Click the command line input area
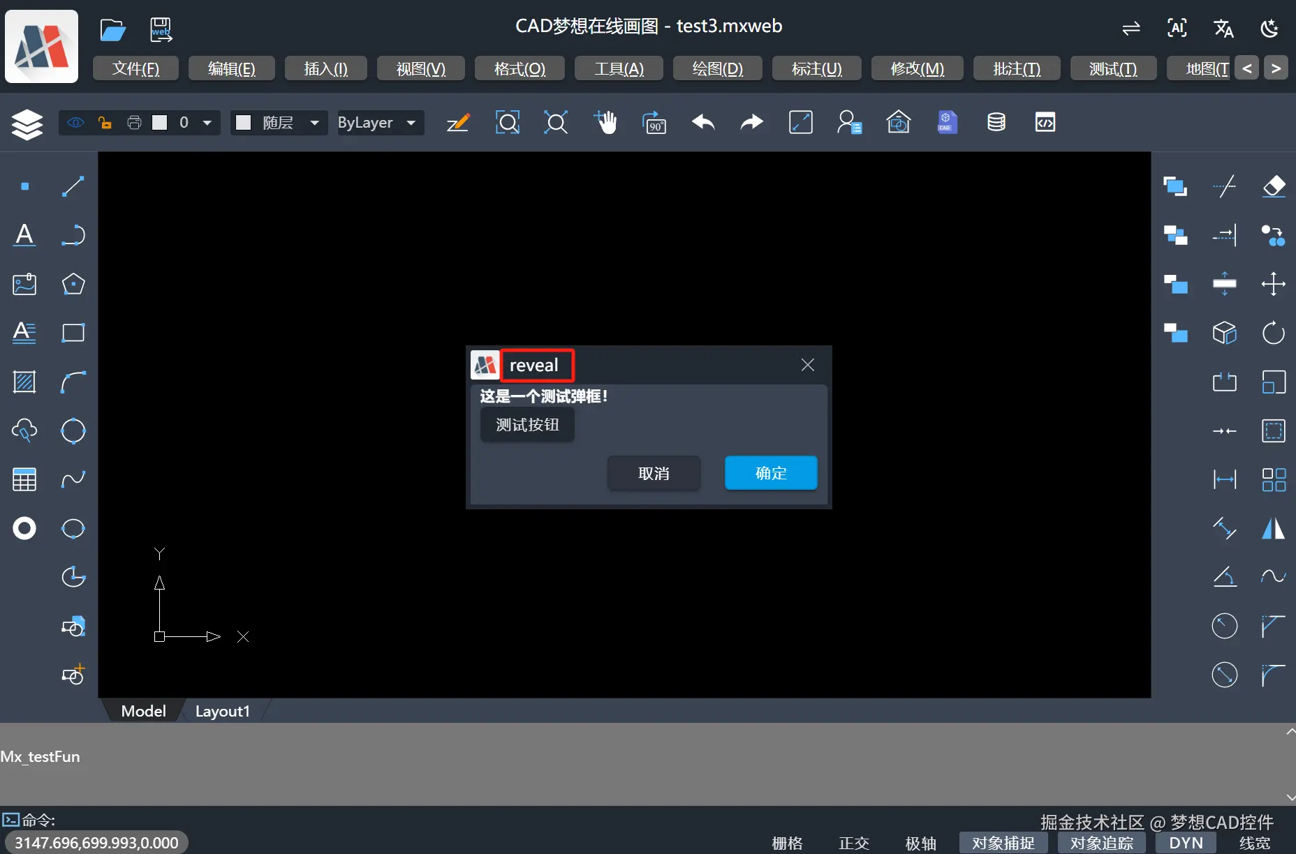This screenshot has width=1296, height=854. click(x=279, y=821)
